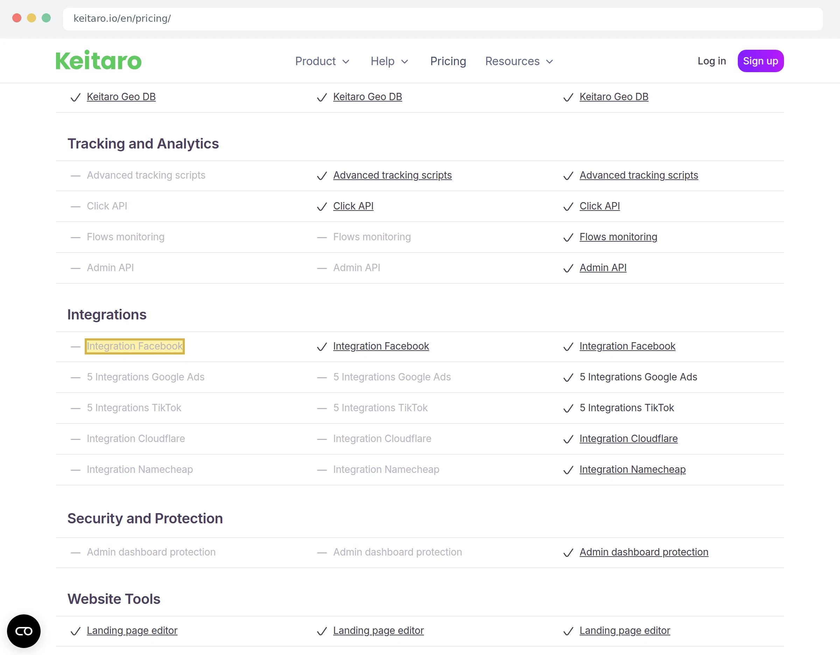Expand the Help dropdown menu
Image resolution: width=840 pixels, height=655 pixels.
[x=389, y=61]
